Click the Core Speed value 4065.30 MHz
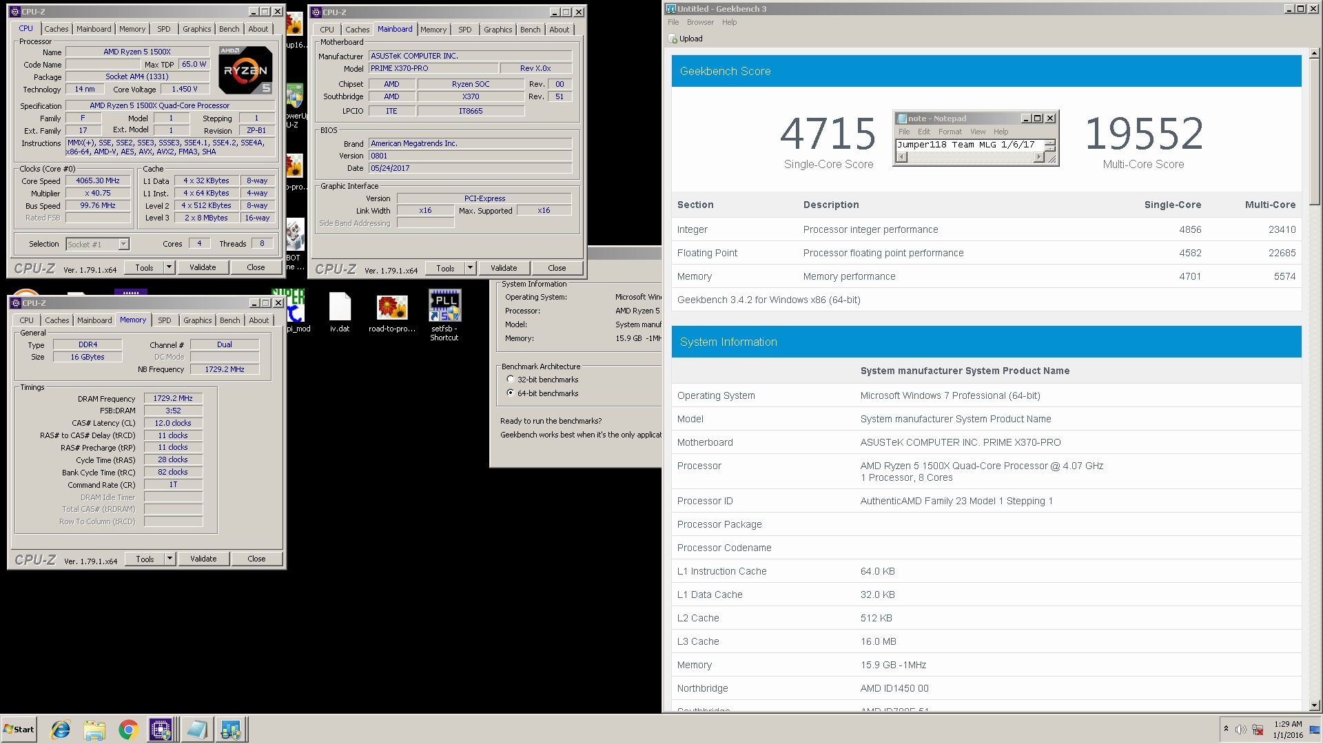 coord(98,181)
